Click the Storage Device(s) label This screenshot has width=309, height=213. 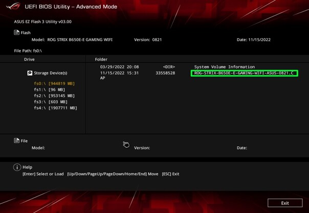[51, 73]
